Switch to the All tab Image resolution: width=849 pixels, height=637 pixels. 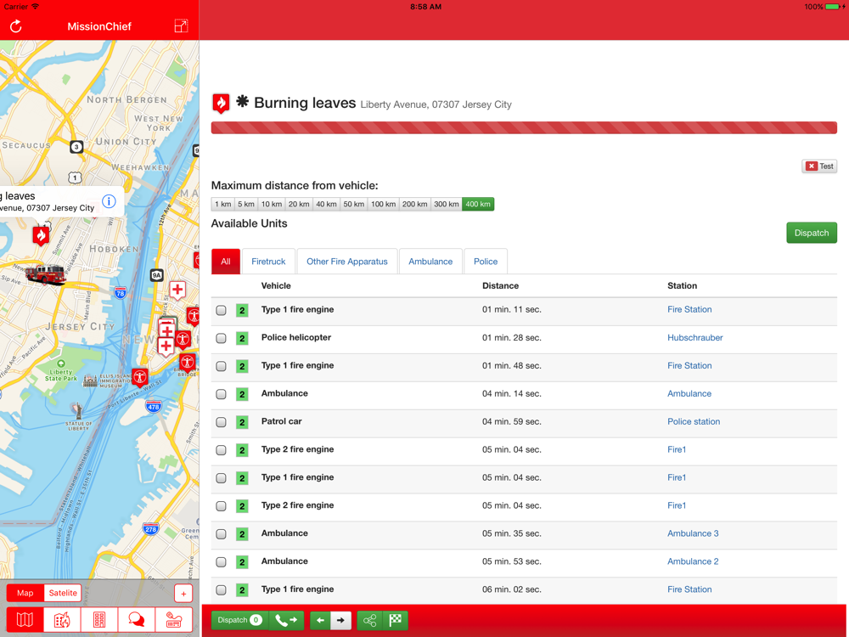point(226,262)
